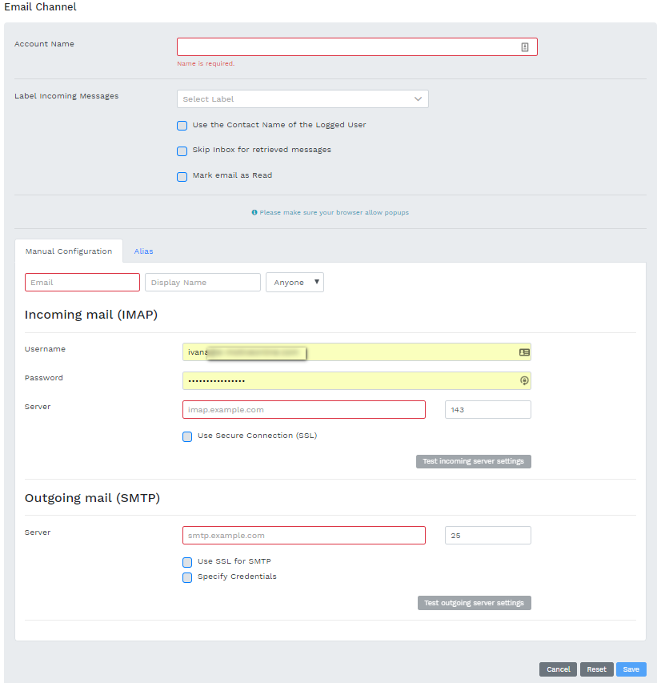Click the autofill card icon in Username field
Image resolution: width=657 pixels, height=683 pixels.
pos(524,352)
